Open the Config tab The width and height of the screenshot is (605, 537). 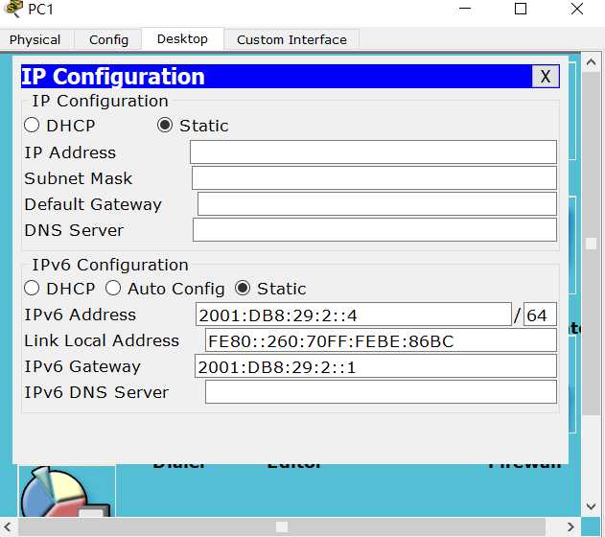tap(108, 39)
